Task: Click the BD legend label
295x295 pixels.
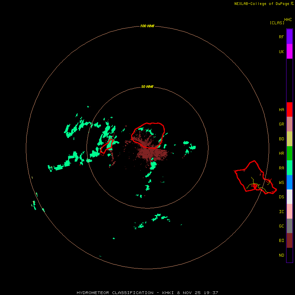Action: [281, 139]
